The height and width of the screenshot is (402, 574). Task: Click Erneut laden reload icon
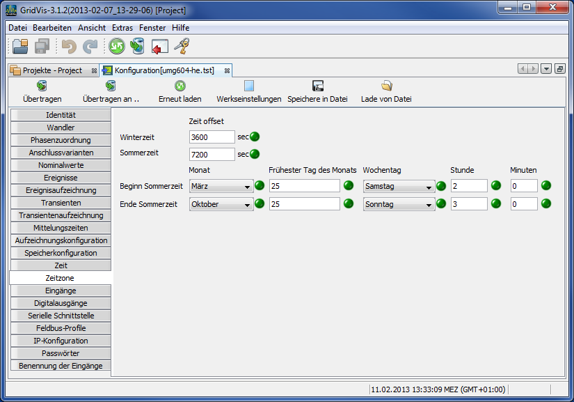point(180,86)
